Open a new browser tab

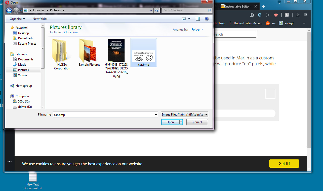(x=263, y=7)
